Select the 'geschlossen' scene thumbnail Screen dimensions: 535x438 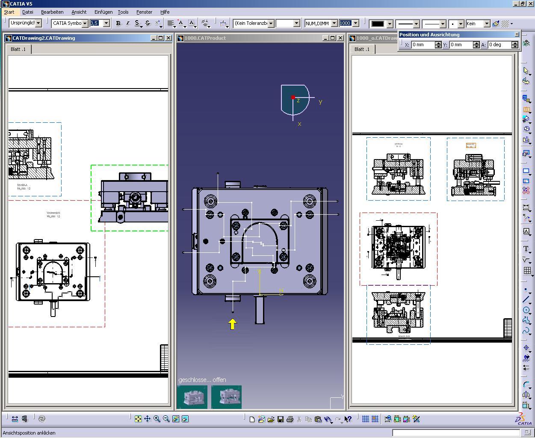point(192,397)
